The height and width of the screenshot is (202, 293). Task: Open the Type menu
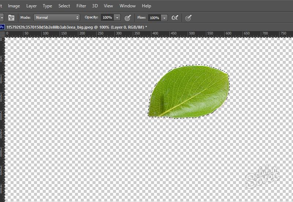pyautogui.click(x=47, y=6)
